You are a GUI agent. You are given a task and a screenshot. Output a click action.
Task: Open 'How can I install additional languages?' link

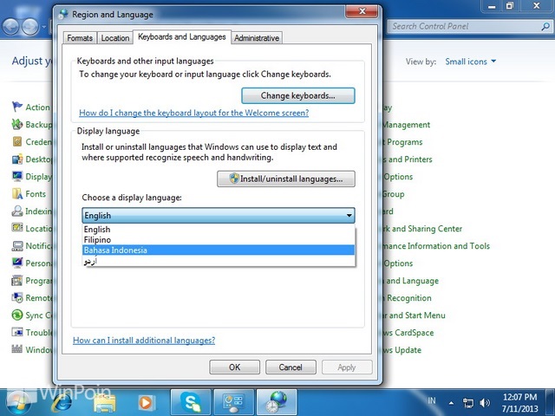point(144,341)
